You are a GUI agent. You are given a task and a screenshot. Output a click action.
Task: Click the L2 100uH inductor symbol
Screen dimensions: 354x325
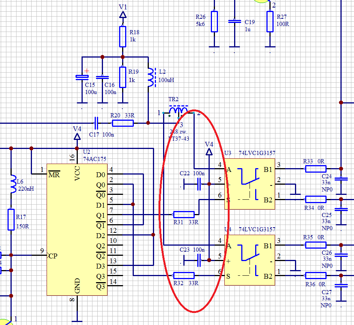click(x=151, y=77)
